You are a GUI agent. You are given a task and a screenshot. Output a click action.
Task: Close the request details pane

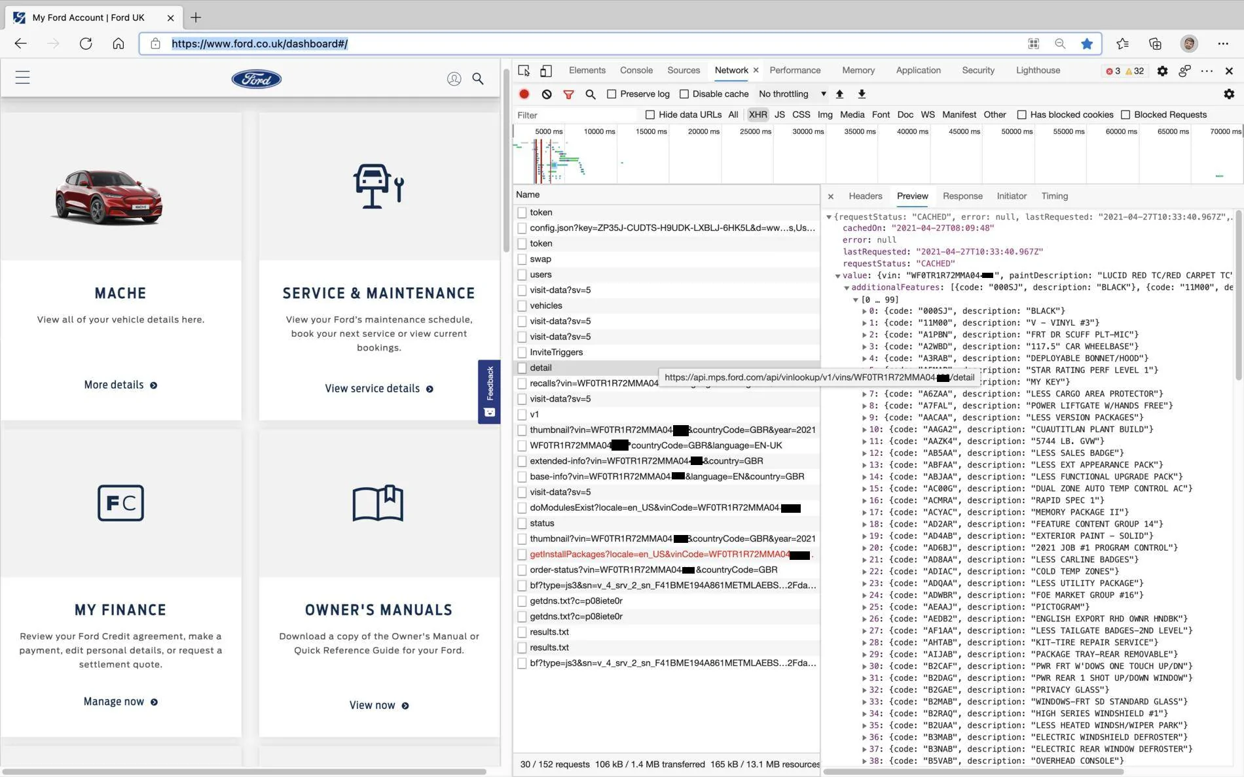pos(831,196)
